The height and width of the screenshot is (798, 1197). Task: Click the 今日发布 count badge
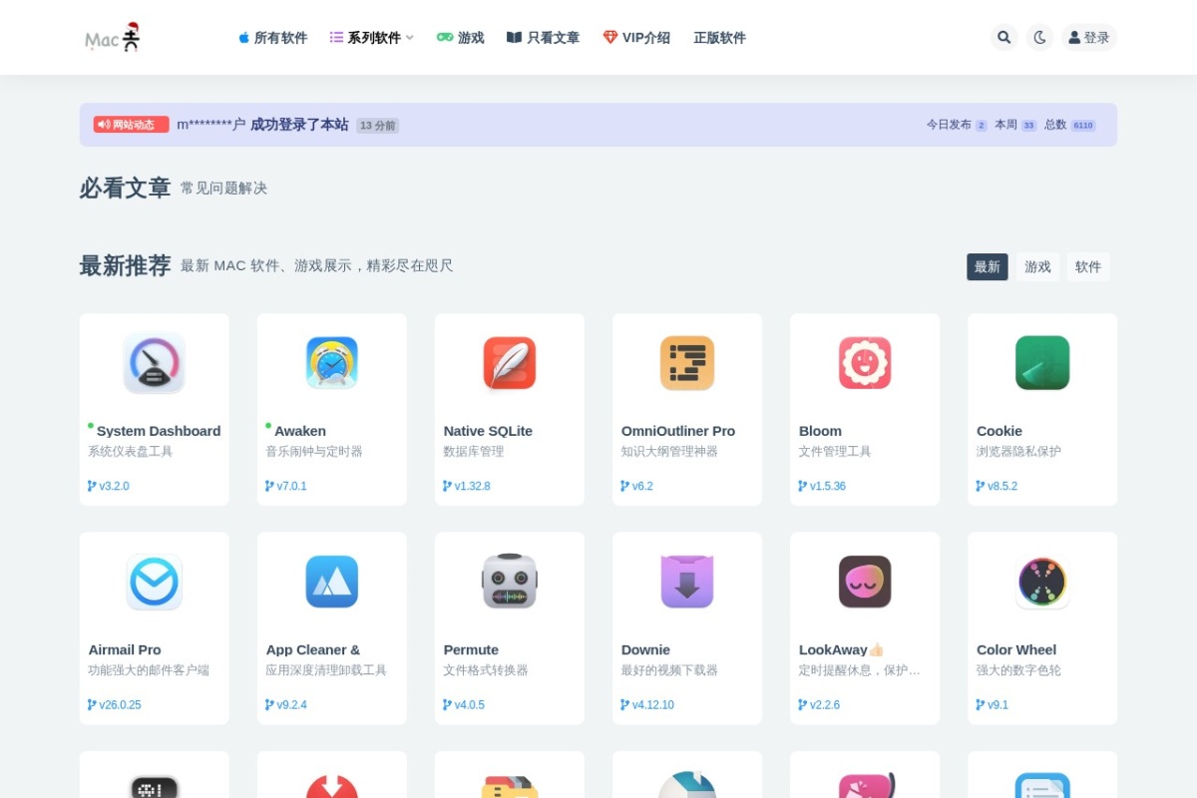click(982, 126)
